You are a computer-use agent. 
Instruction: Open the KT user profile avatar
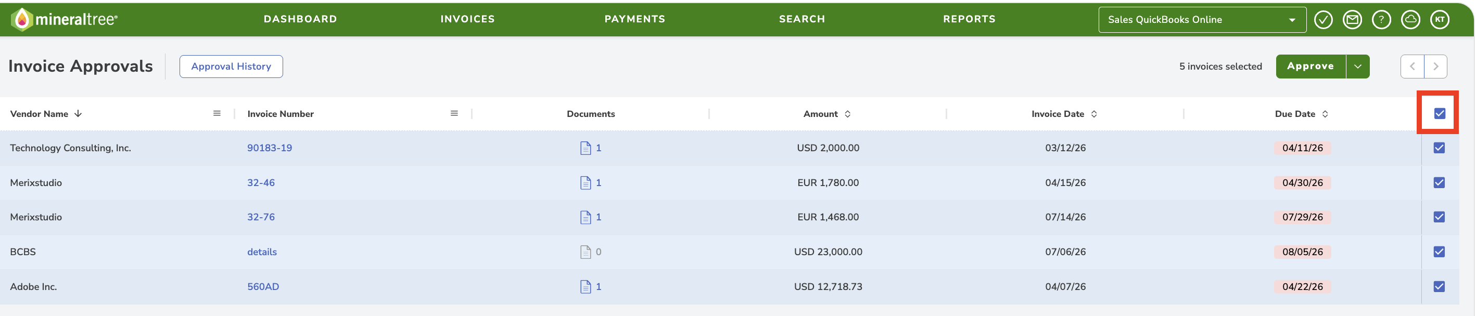point(1440,20)
